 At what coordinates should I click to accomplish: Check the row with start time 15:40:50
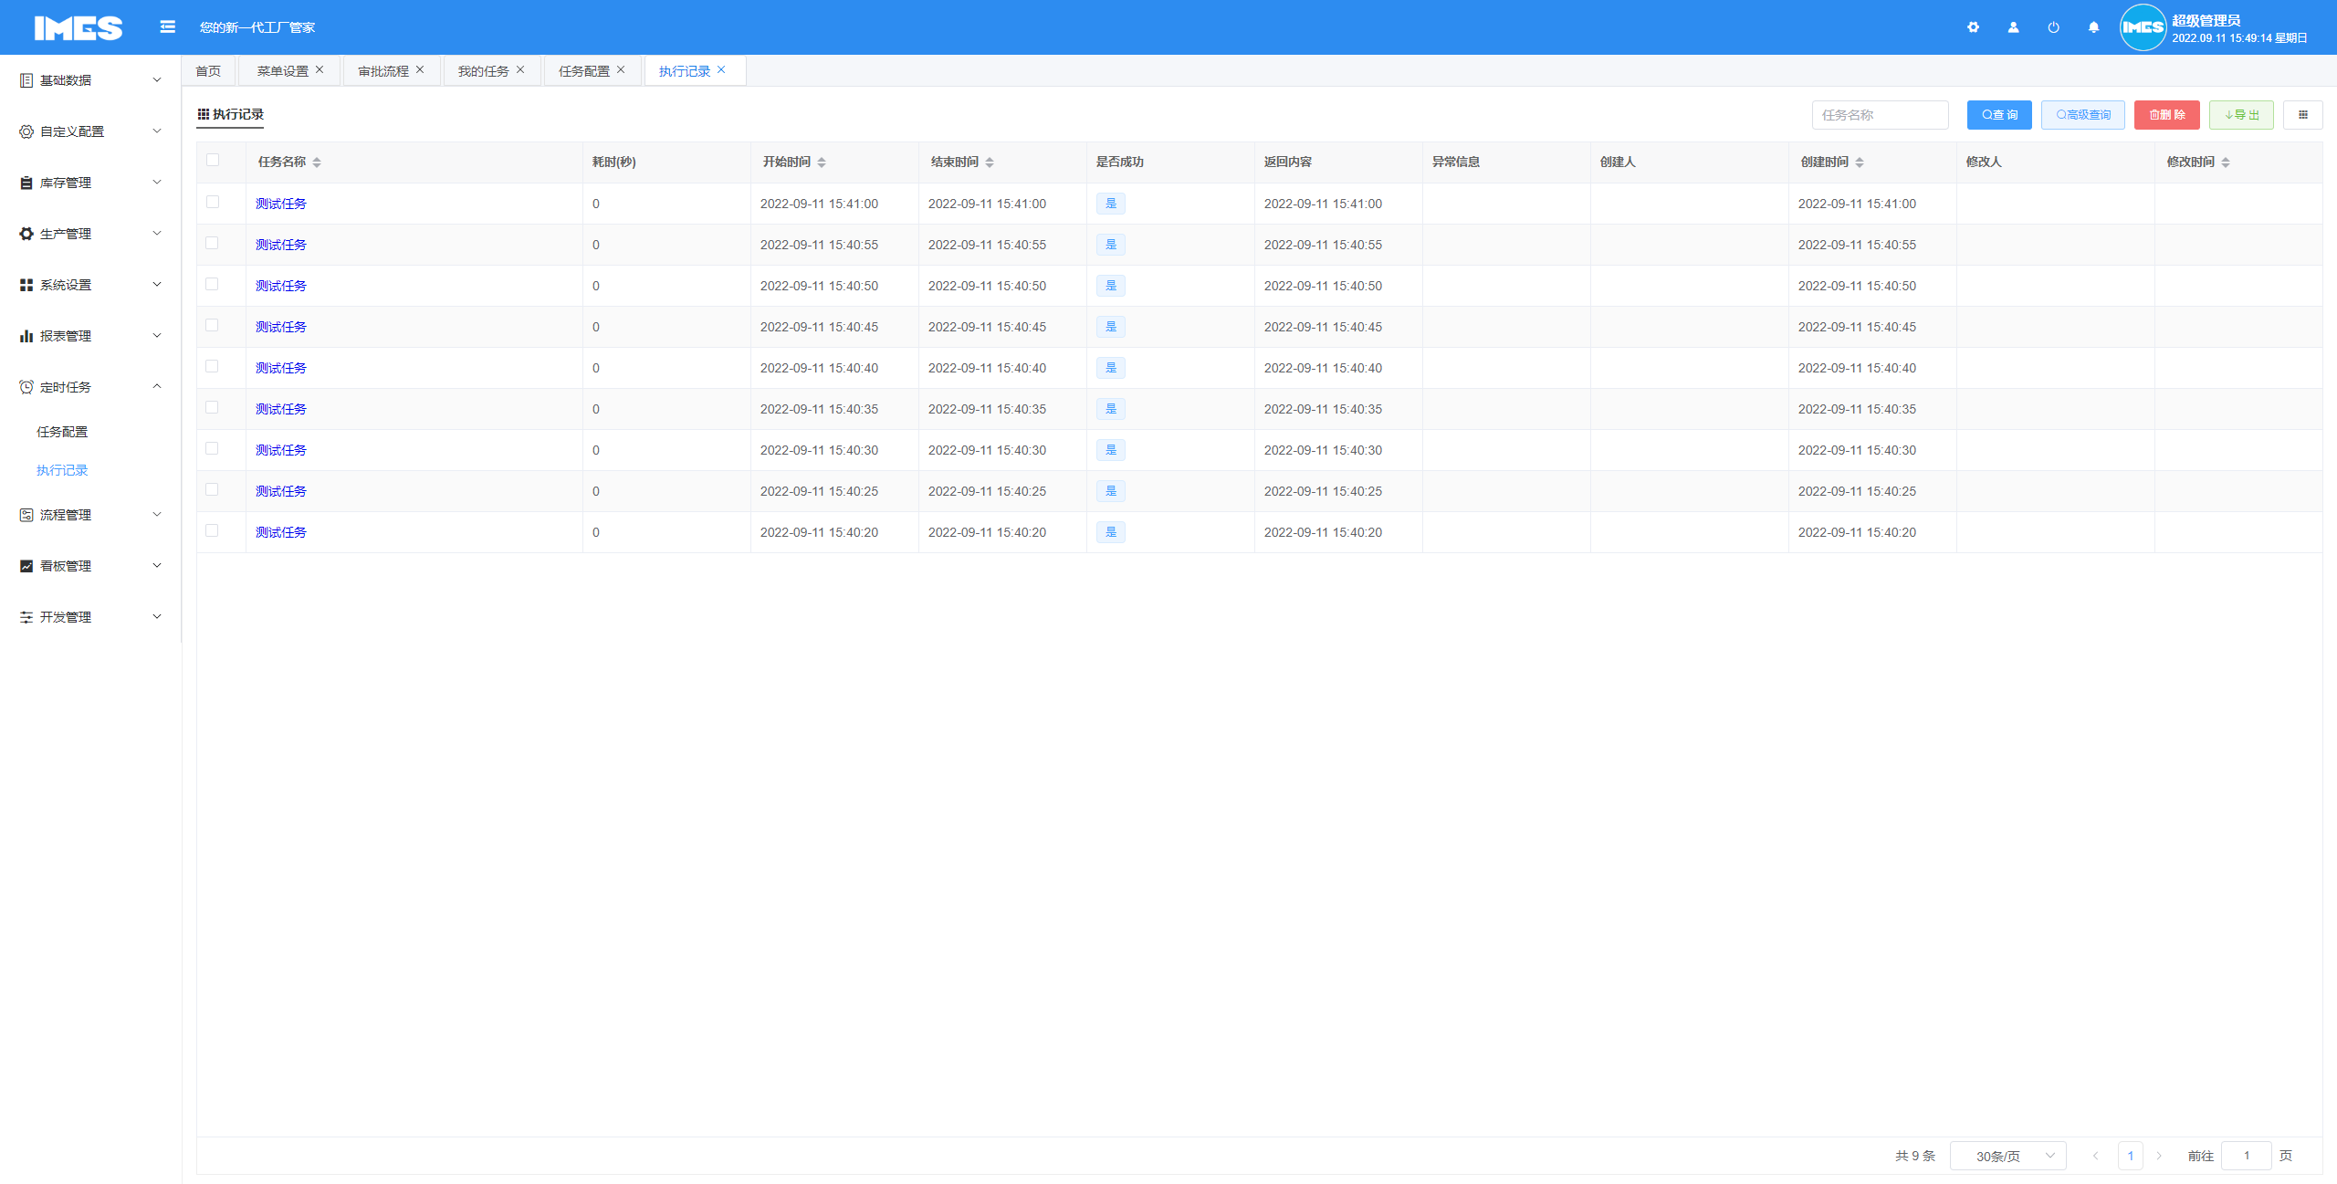point(213,284)
